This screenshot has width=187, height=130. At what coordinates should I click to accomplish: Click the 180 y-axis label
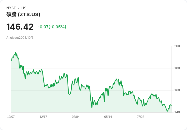coord(177,68)
